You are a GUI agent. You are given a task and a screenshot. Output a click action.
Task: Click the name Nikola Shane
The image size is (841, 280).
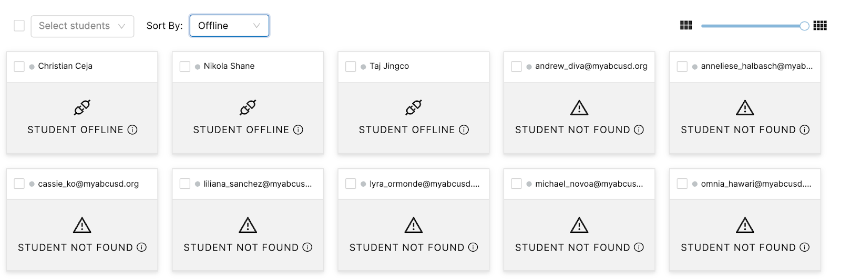229,66
